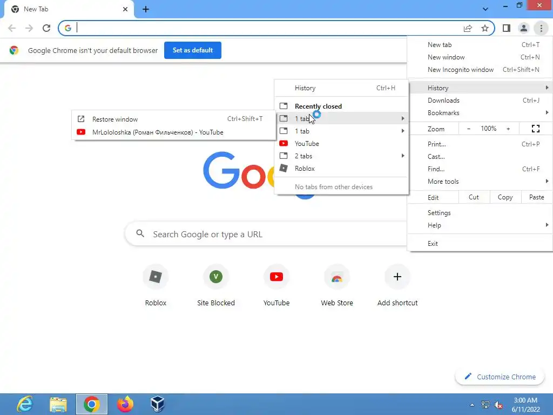553x415 pixels.
Task: Select Cast from Chrome menu
Action: click(x=480, y=156)
